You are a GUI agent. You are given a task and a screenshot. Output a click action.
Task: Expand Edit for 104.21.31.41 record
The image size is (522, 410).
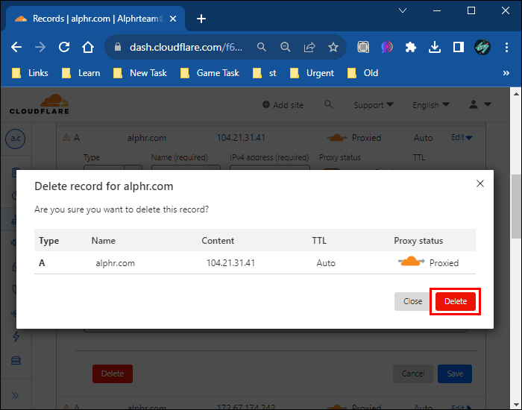tap(462, 137)
